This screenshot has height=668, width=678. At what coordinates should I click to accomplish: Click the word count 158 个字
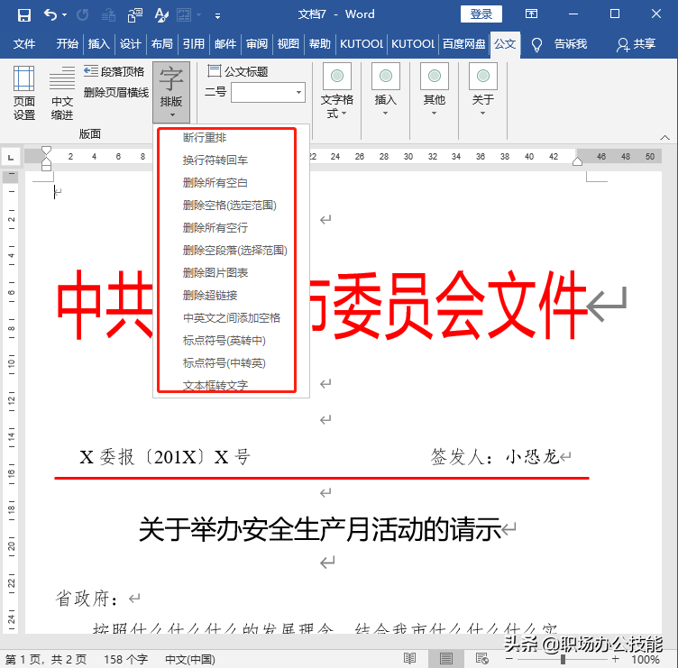[125, 659]
